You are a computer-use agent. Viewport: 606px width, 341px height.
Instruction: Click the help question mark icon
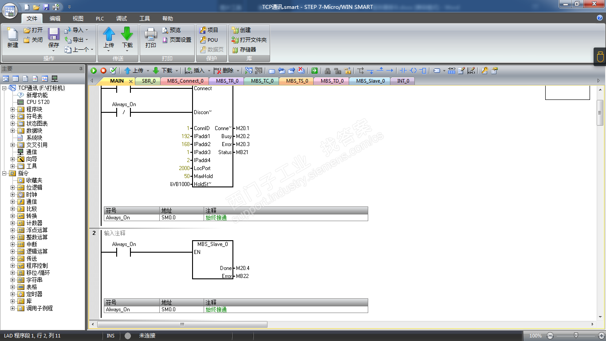600,18
